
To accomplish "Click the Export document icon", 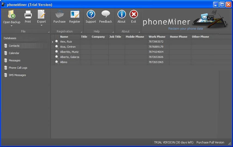I will pos(41,14).
